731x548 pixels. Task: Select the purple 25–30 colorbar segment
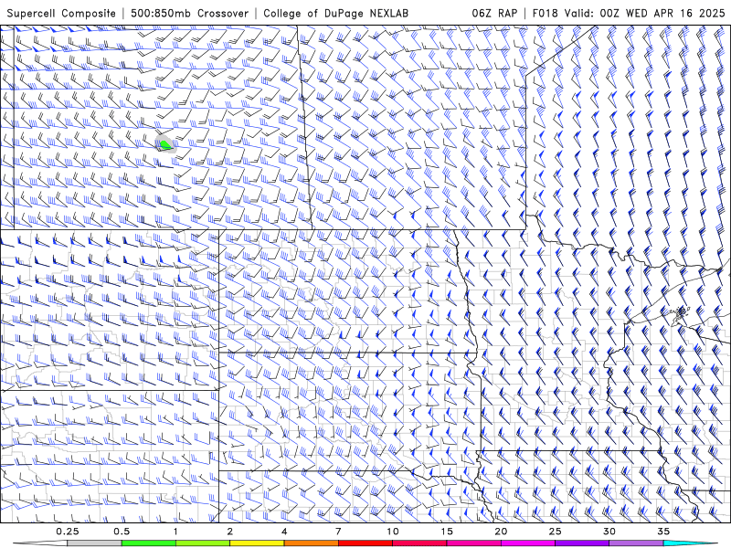pos(582,543)
